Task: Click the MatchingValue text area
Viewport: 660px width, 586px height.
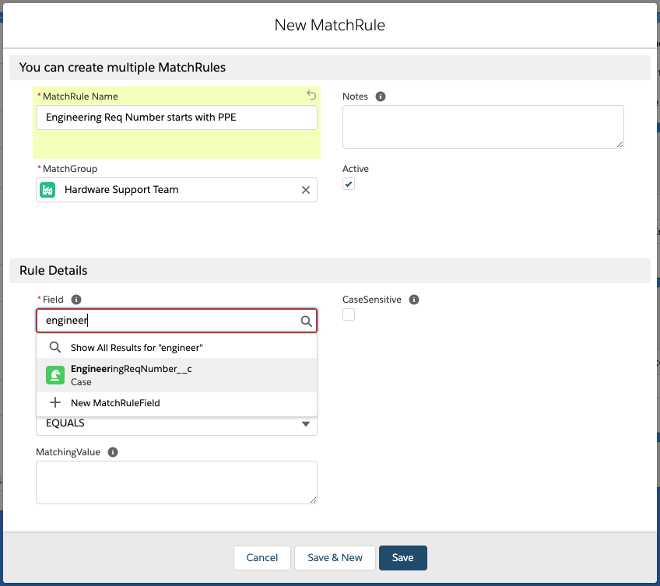Action: click(x=177, y=482)
